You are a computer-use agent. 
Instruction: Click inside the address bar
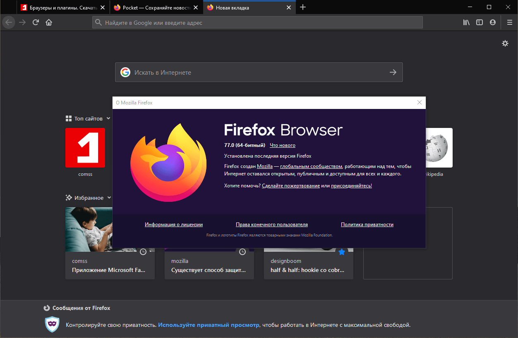point(257,22)
